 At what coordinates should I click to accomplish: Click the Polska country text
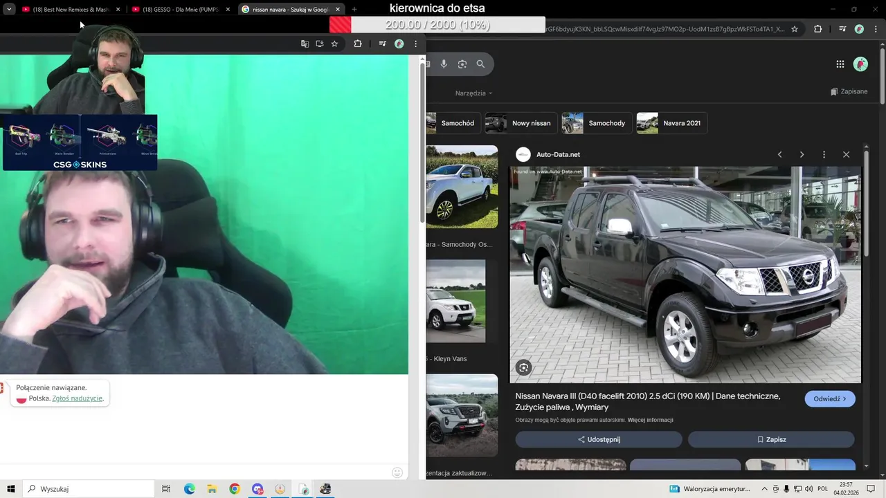click(39, 398)
